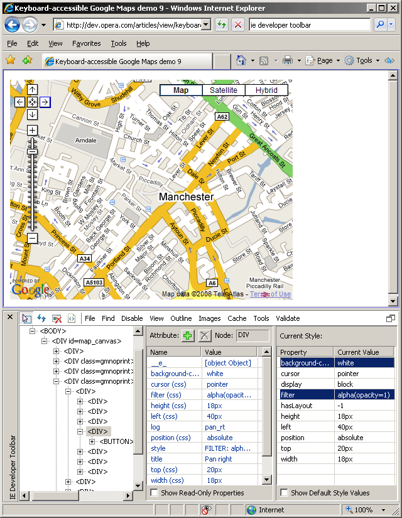Click the search box with 'ie developer toolbar'
The height and width of the screenshot is (518, 402).
click(x=310, y=24)
